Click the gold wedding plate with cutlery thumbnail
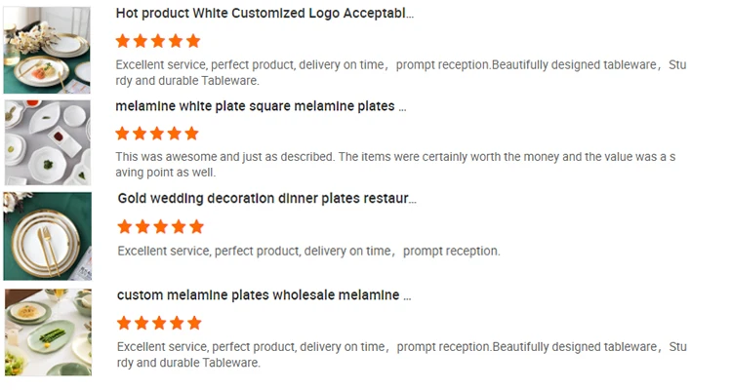 47,236
